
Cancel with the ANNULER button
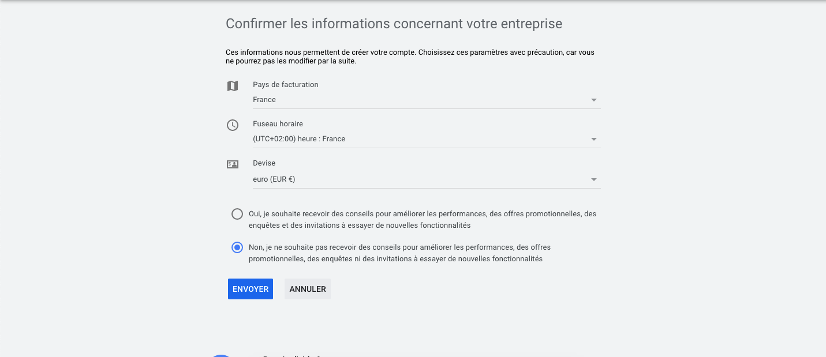(x=308, y=289)
